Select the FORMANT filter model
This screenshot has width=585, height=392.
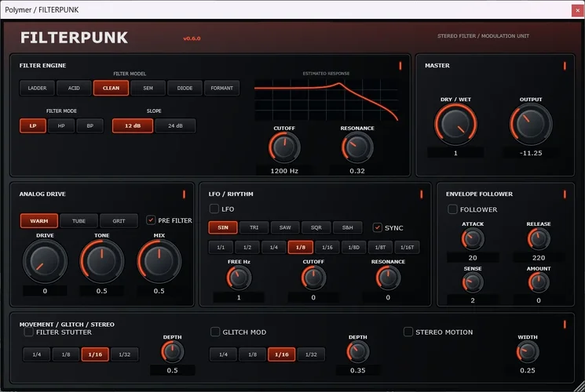(x=221, y=88)
